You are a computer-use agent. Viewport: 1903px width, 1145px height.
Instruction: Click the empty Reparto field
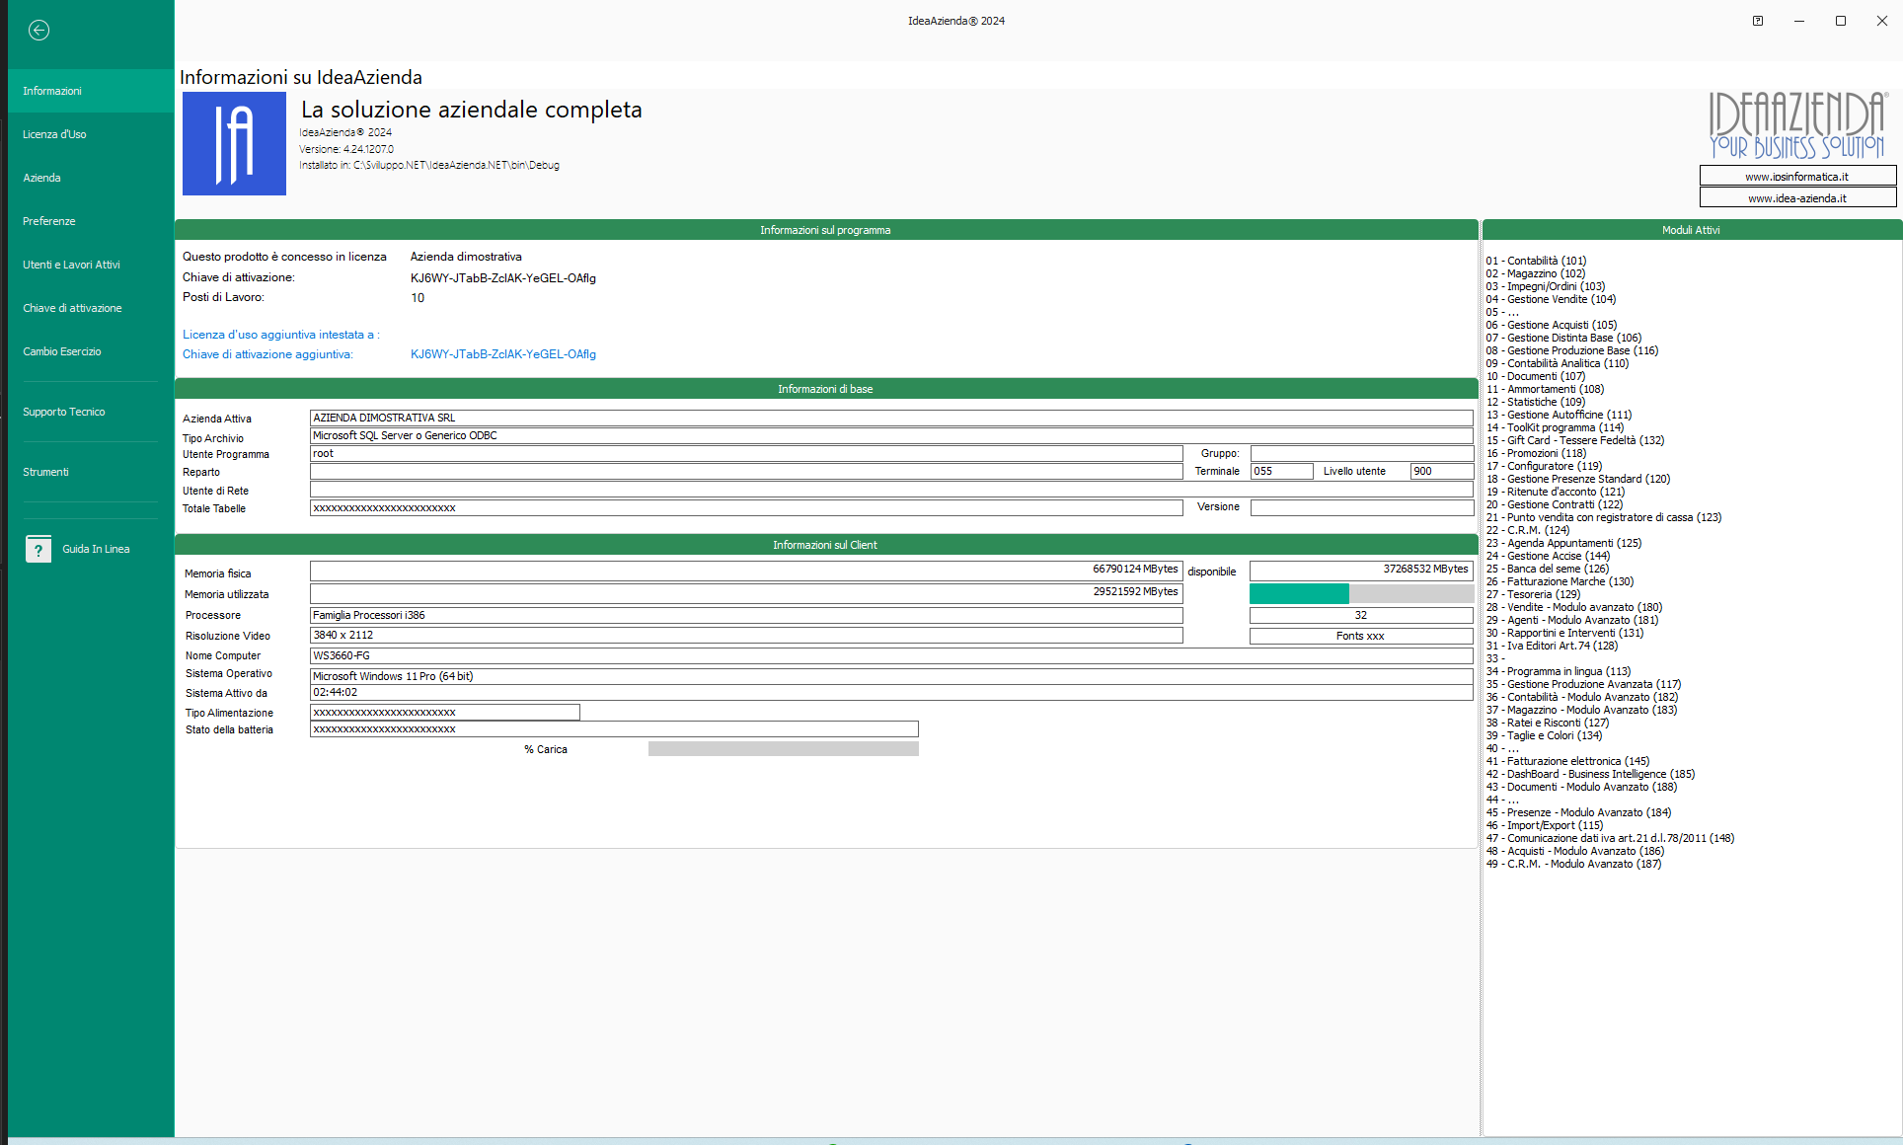coord(746,472)
